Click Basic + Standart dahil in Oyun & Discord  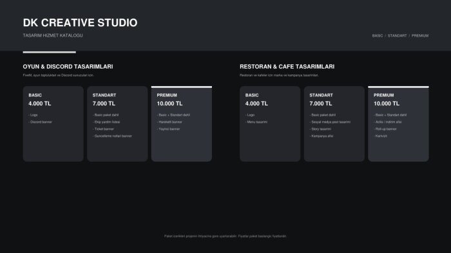[173, 115]
